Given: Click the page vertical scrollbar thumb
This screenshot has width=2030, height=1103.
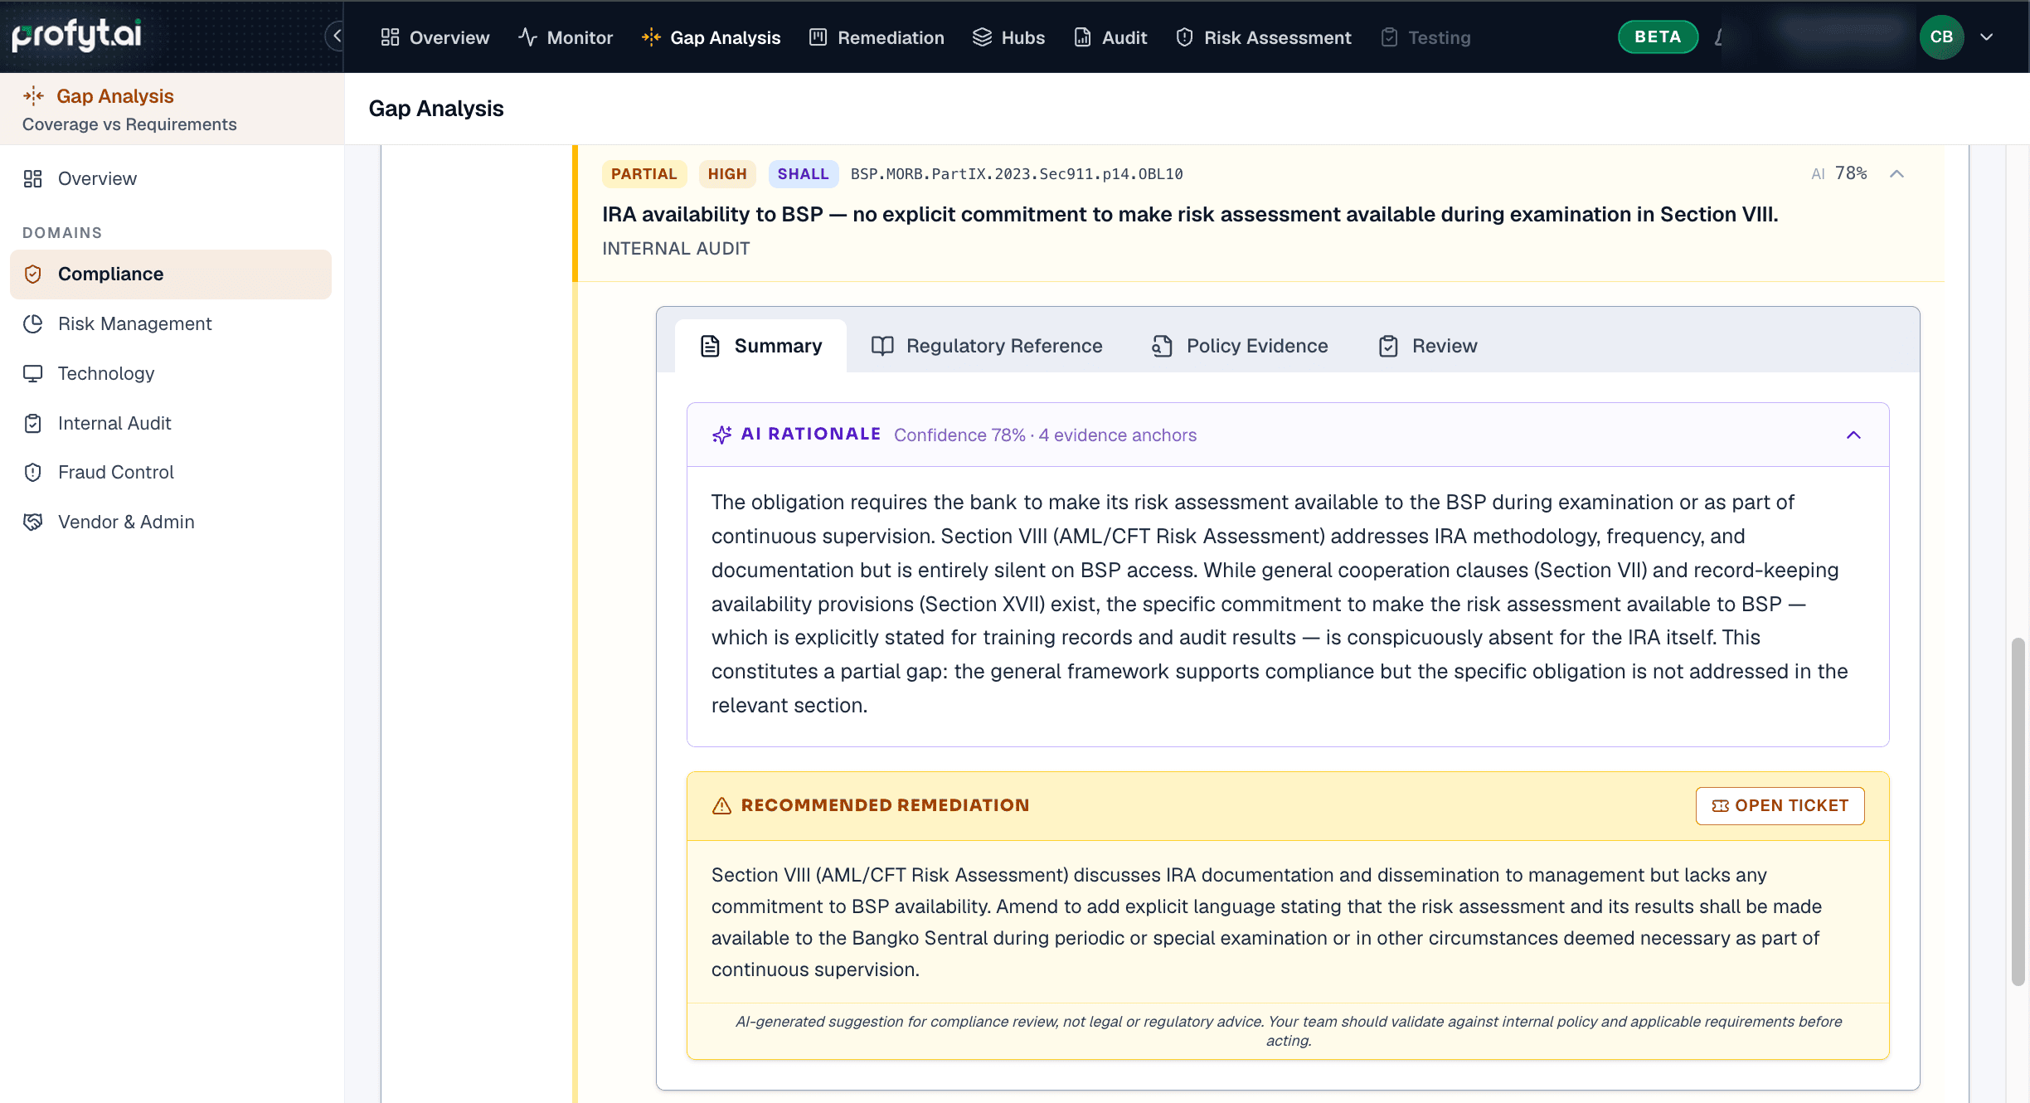Looking at the screenshot, I should (x=2018, y=811).
